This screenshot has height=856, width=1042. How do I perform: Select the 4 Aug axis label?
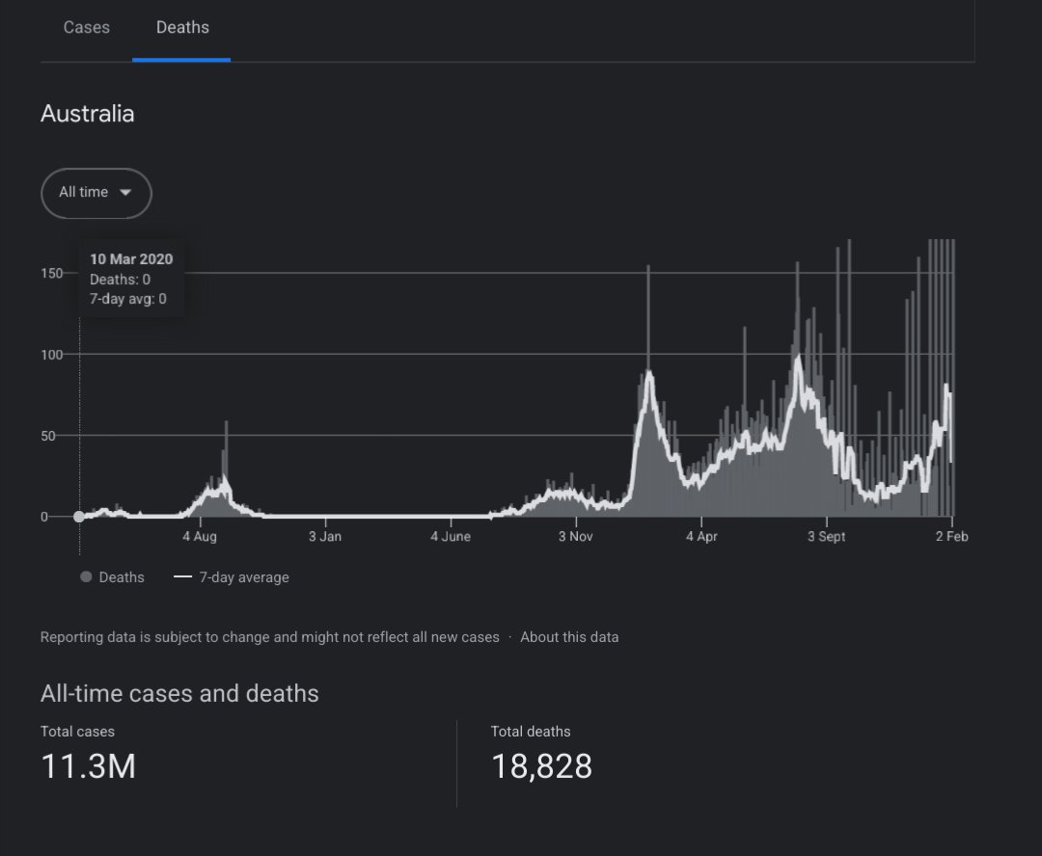[x=200, y=536]
